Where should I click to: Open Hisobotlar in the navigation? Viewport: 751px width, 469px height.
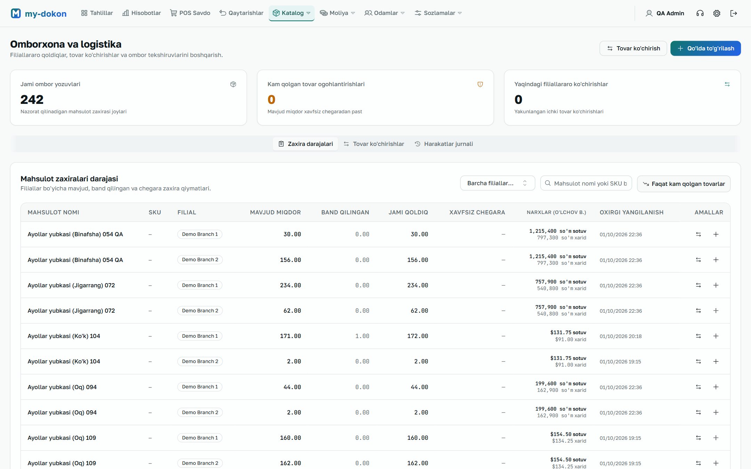click(x=142, y=13)
